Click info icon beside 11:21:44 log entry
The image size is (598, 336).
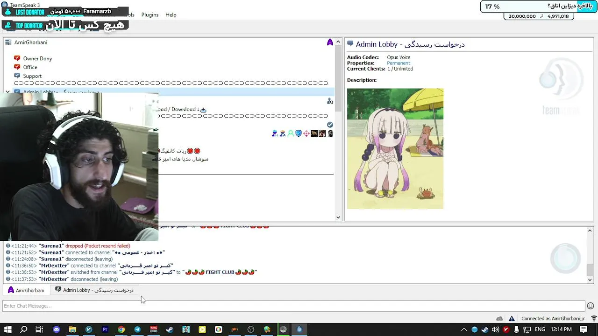click(x=8, y=245)
